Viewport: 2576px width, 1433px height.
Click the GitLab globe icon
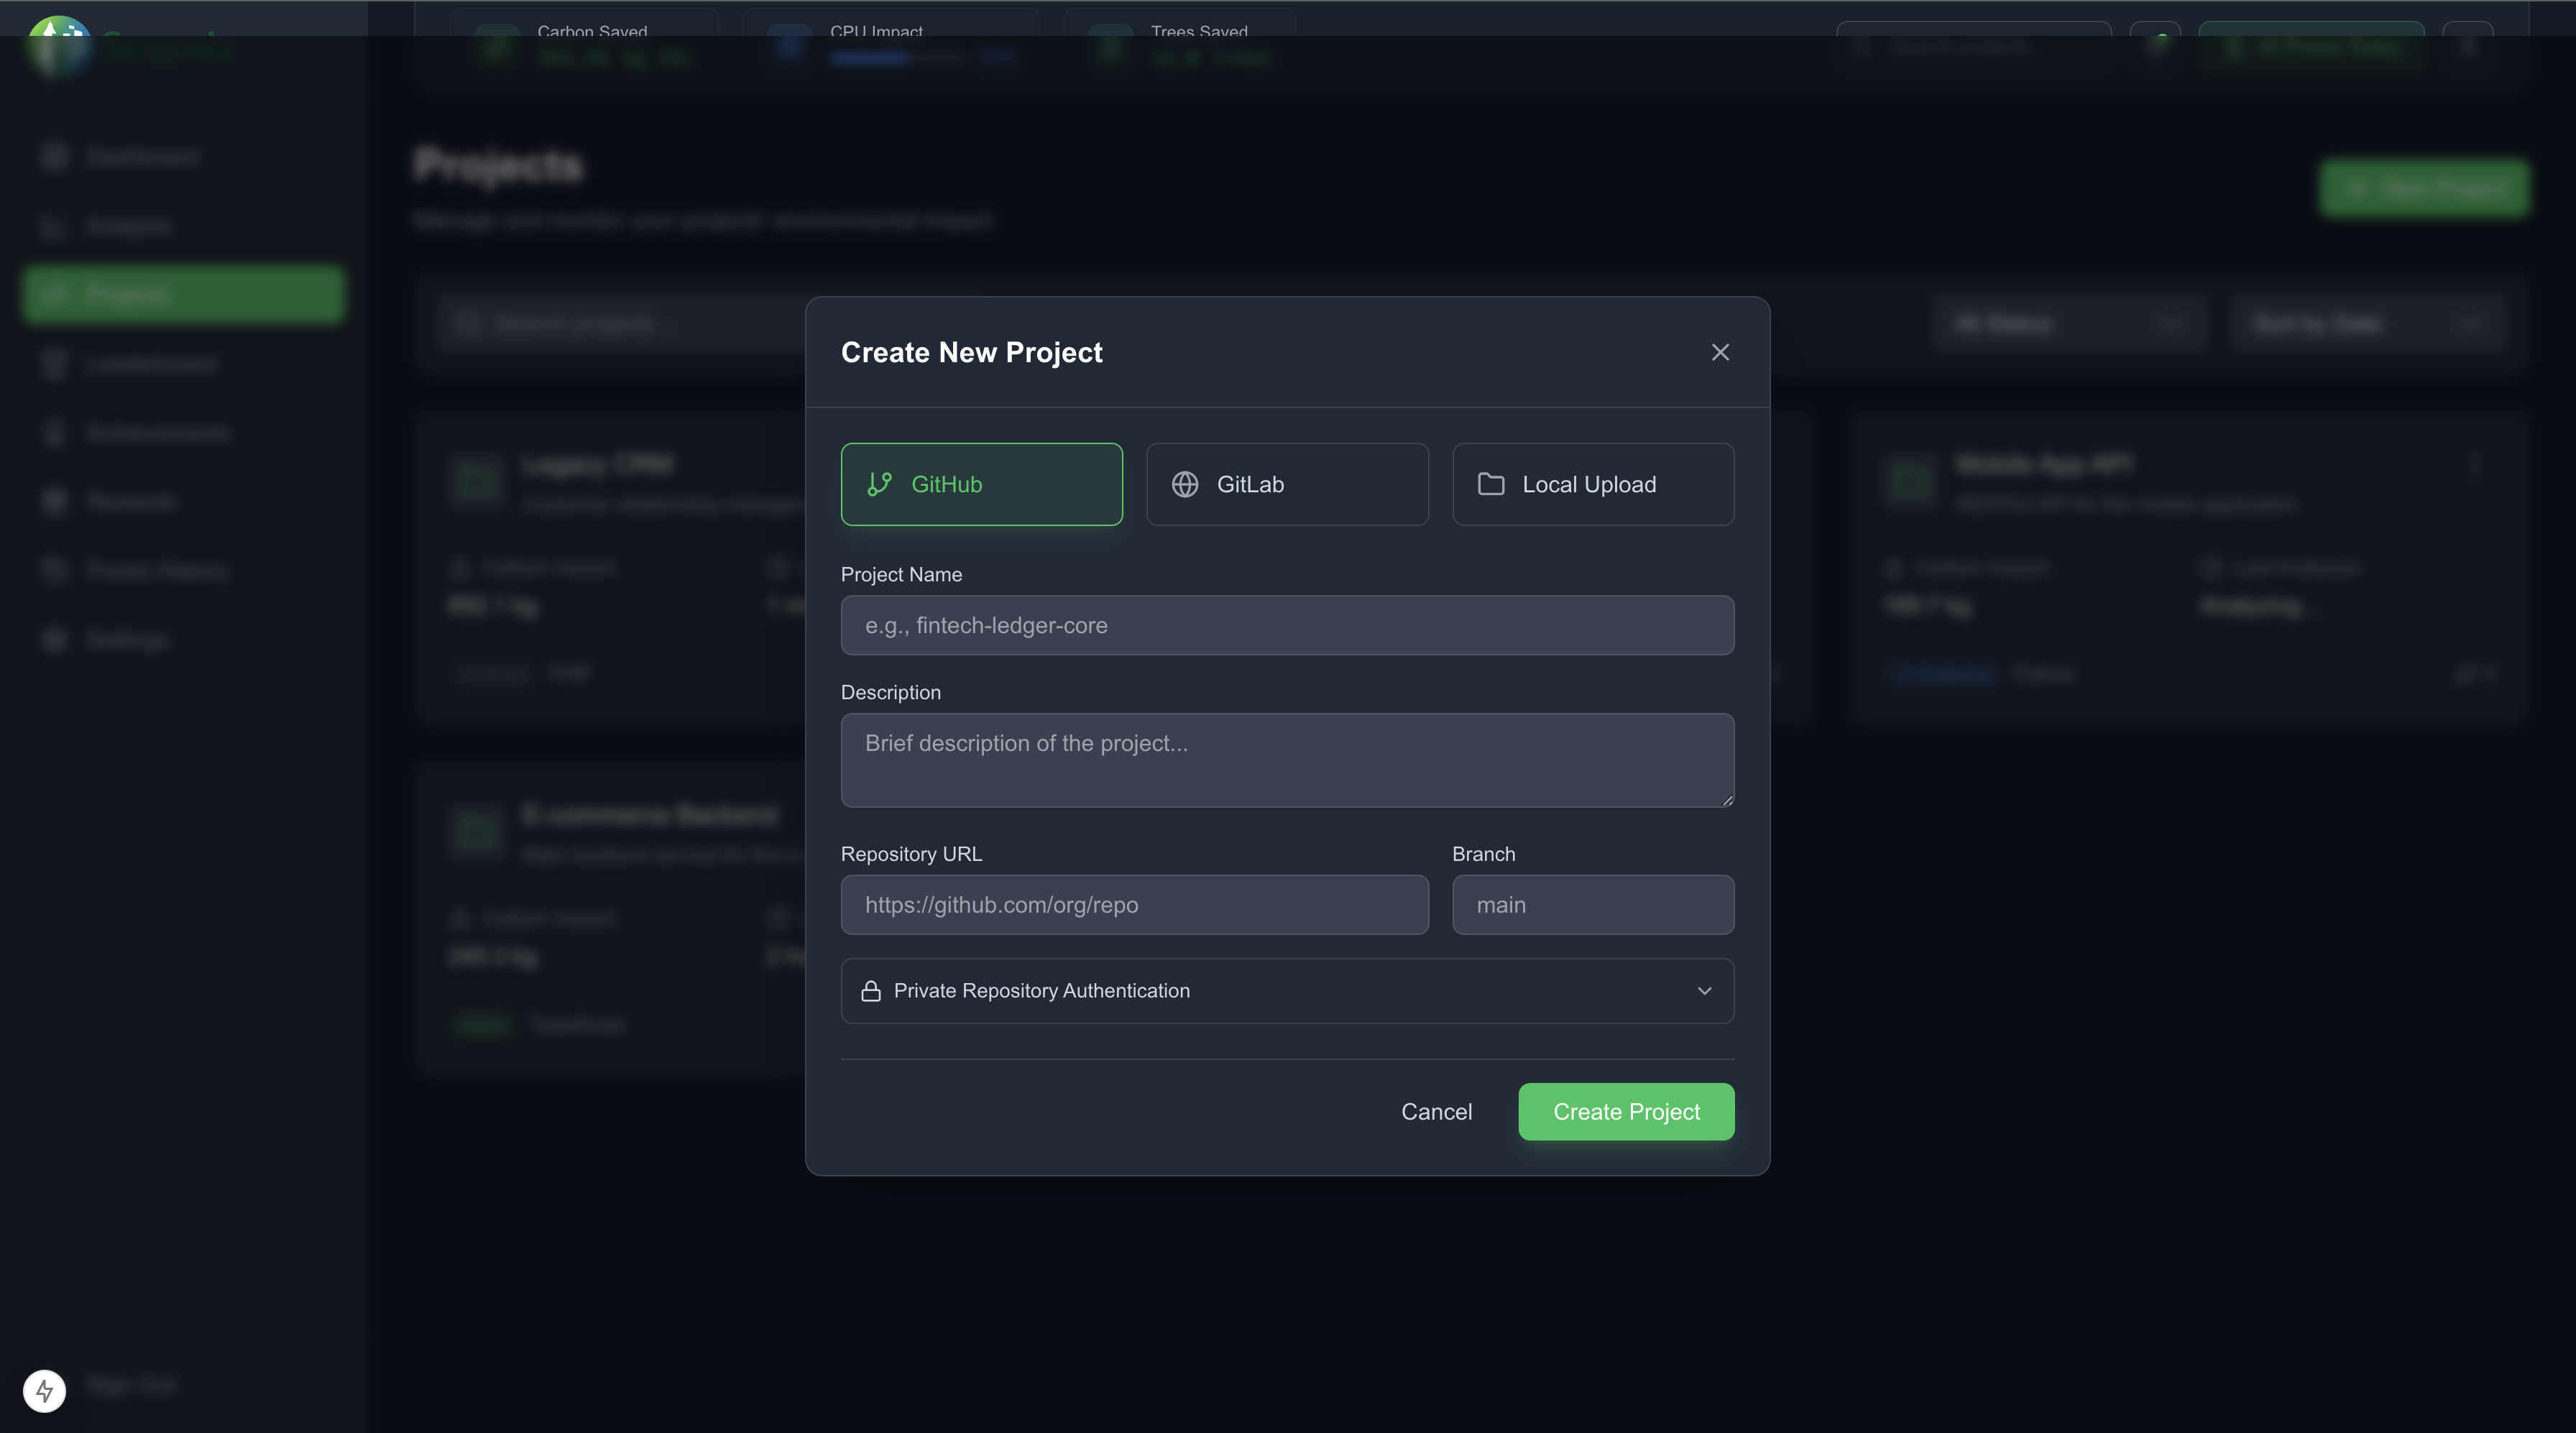tap(1184, 484)
